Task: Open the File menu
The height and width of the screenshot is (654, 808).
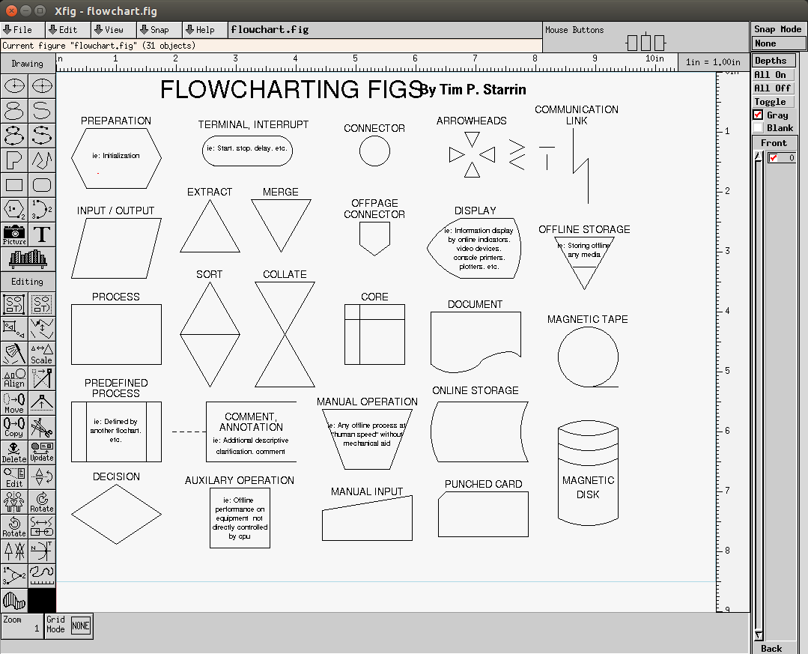Action: click(22, 30)
